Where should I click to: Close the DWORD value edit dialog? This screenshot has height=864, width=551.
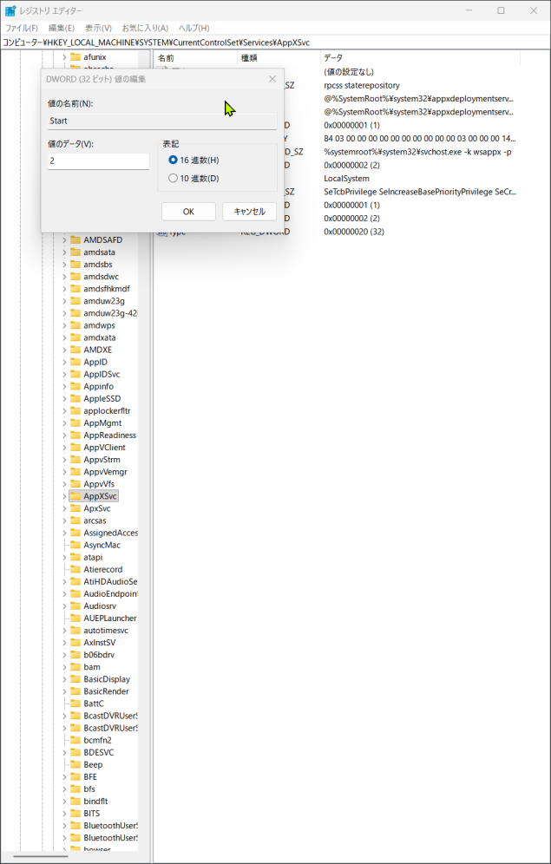[272, 79]
